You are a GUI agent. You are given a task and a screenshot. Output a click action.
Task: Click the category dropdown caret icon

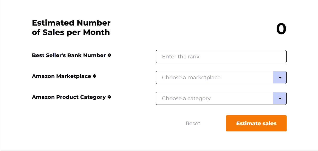click(x=280, y=98)
